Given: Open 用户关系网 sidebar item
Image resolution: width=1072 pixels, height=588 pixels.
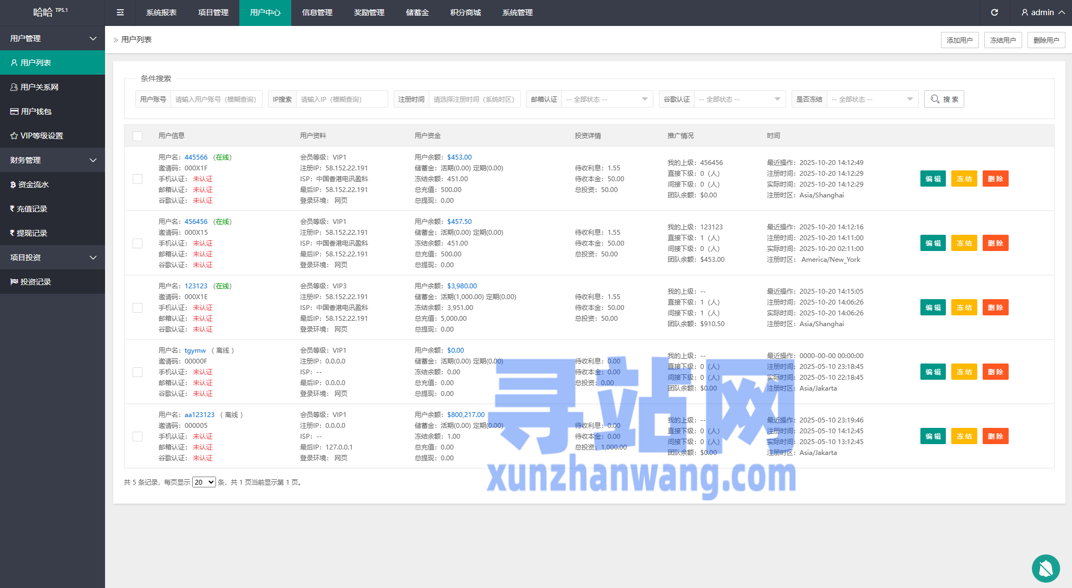Looking at the screenshot, I should (x=39, y=87).
